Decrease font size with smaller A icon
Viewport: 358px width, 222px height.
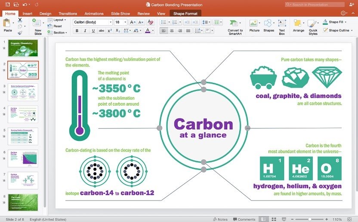tap(141, 22)
